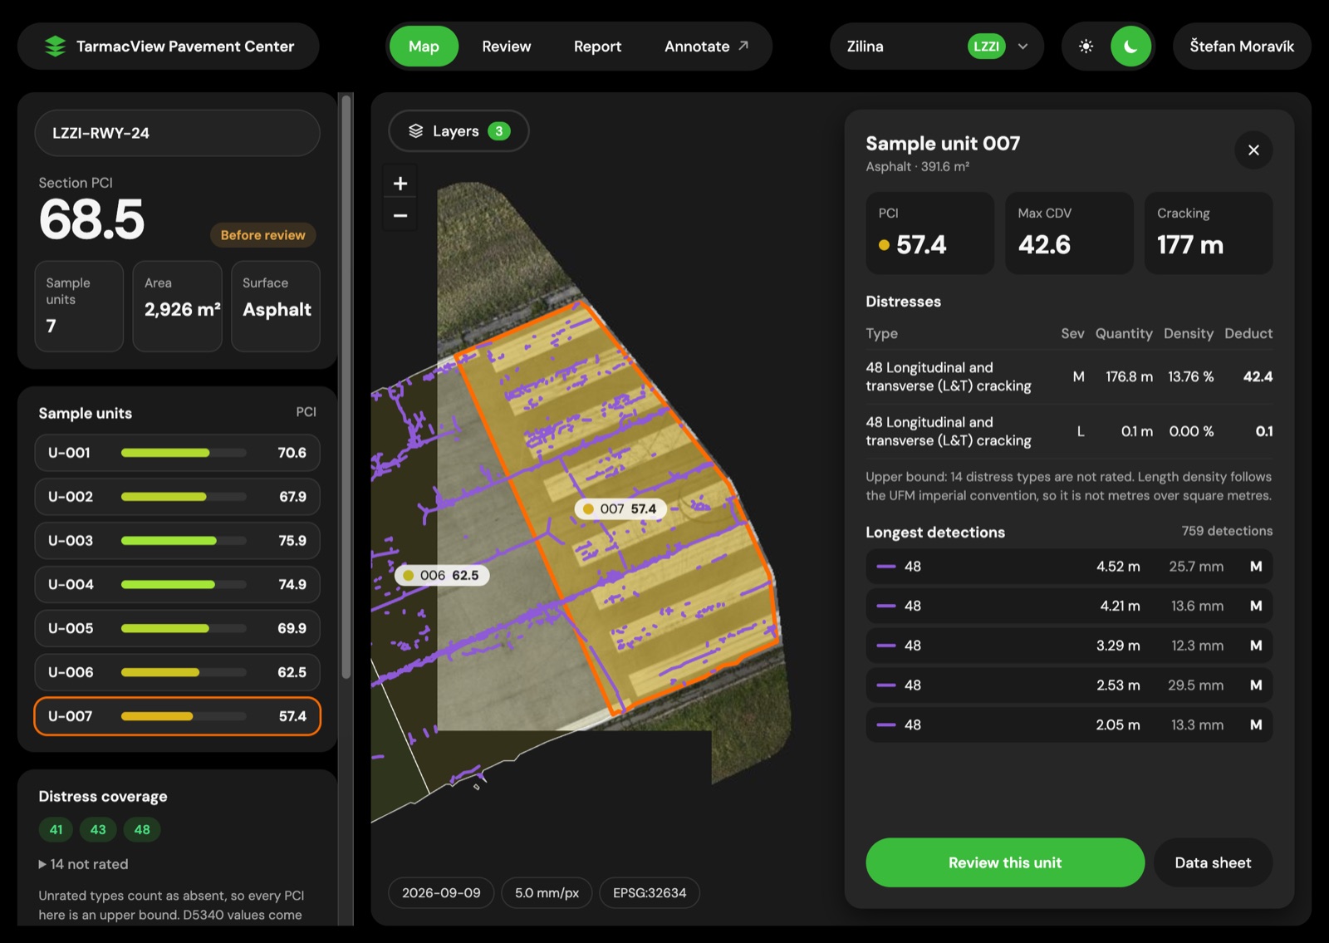Click distress coverage chip 43
1329x943 pixels.
pos(98,829)
